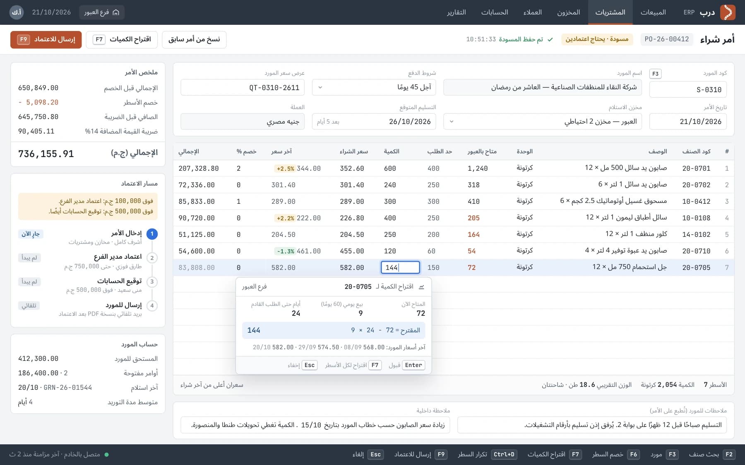Click نسخ من أمر سابق button
The image size is (745, 465).
[x=194, y=40]
